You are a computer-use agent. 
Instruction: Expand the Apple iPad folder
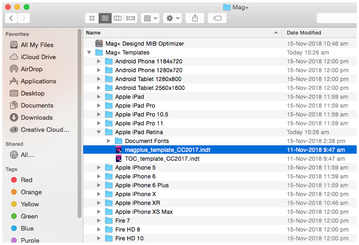(x=99, y=97)
